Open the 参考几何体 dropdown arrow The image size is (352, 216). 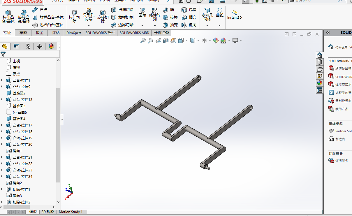click(207, 26)
